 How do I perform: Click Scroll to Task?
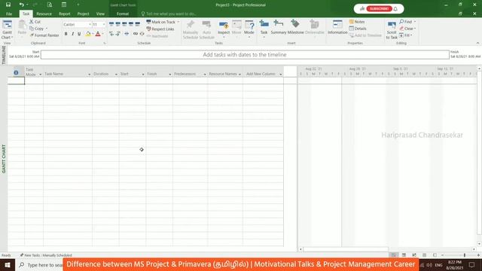coord(392,30)
